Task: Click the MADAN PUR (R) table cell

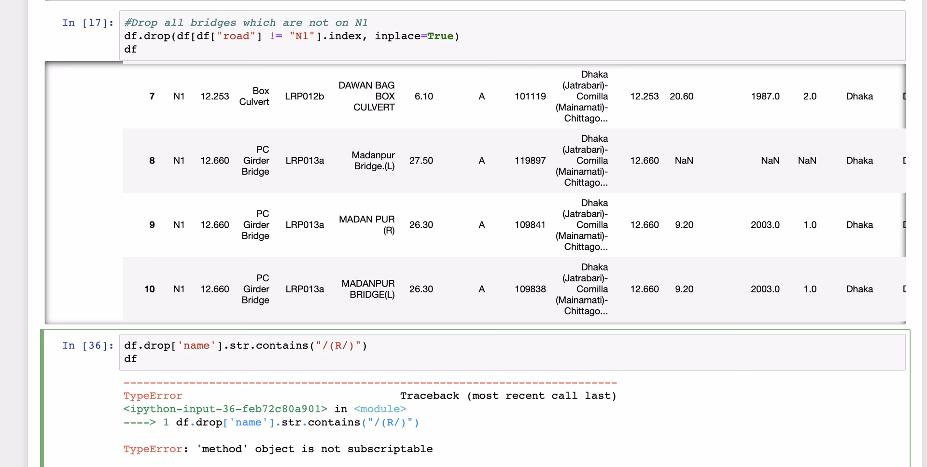Action: (367, 225)
